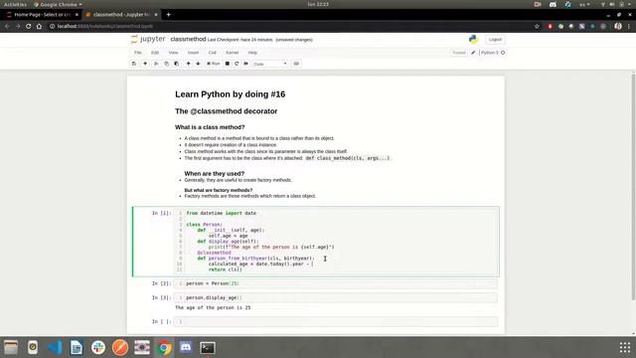
Task: Click the Python 3 kernel indicator
Action: pos(492,53)
